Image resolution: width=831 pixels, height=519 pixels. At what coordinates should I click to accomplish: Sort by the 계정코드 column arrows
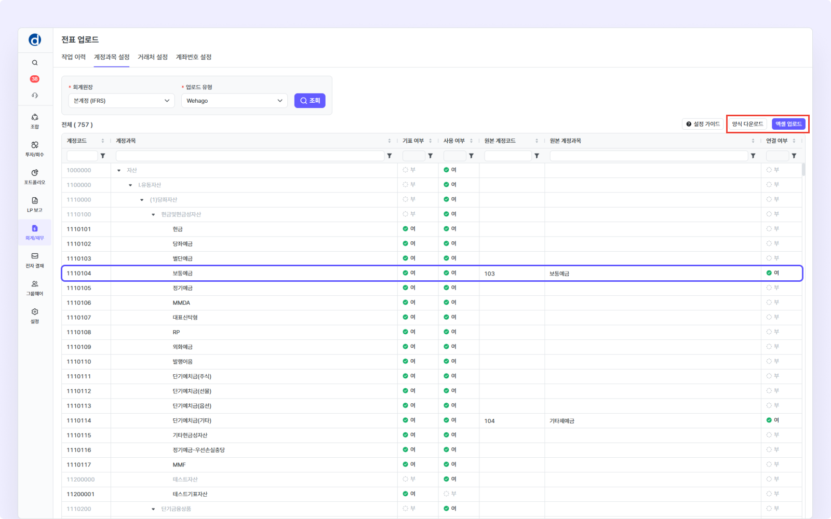pyautogui.click(x=103, y=141)
